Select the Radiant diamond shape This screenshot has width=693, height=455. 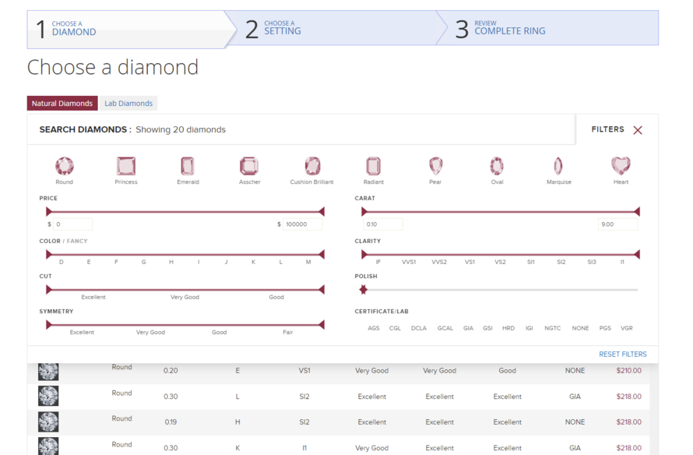click(373, 166)
